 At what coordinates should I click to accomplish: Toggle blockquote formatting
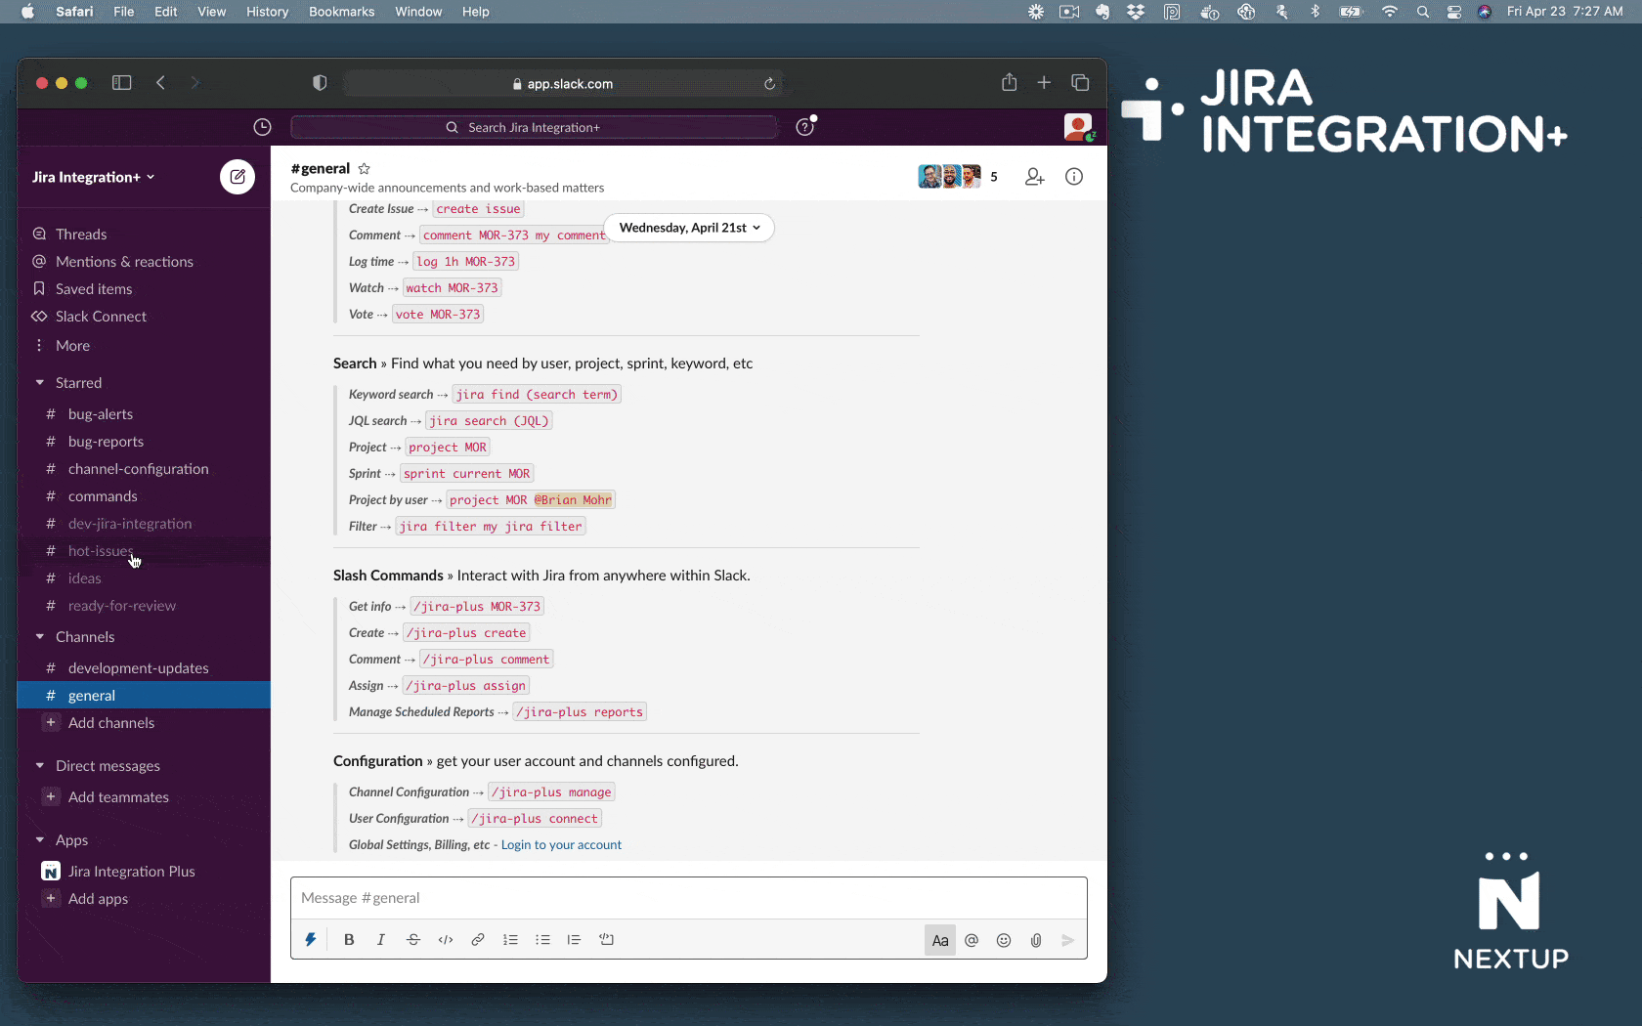click(x=574, y=940)
